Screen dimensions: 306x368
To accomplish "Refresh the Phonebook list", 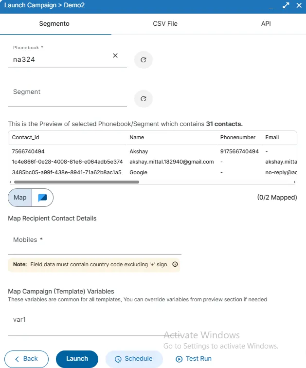I will (x=144, y=60).
